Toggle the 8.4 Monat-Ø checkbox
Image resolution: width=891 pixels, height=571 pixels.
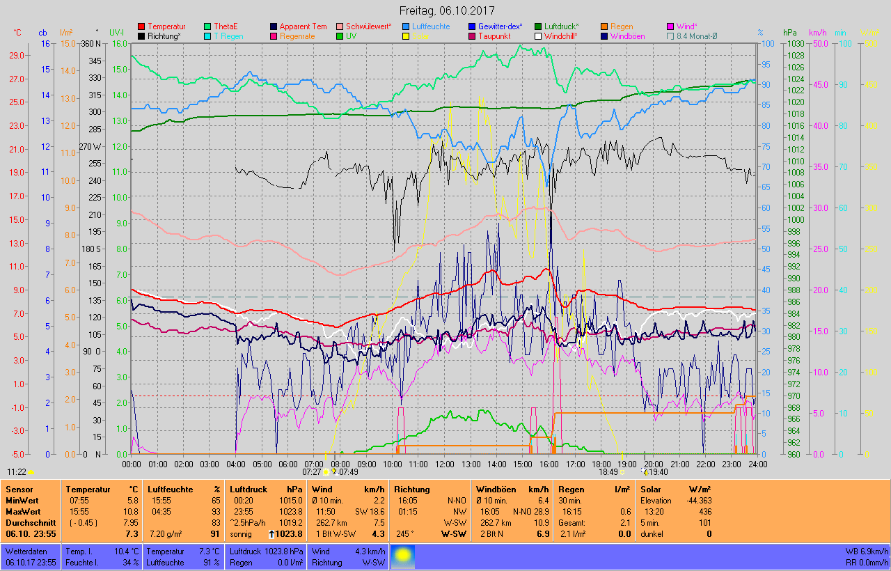(670, 36)
